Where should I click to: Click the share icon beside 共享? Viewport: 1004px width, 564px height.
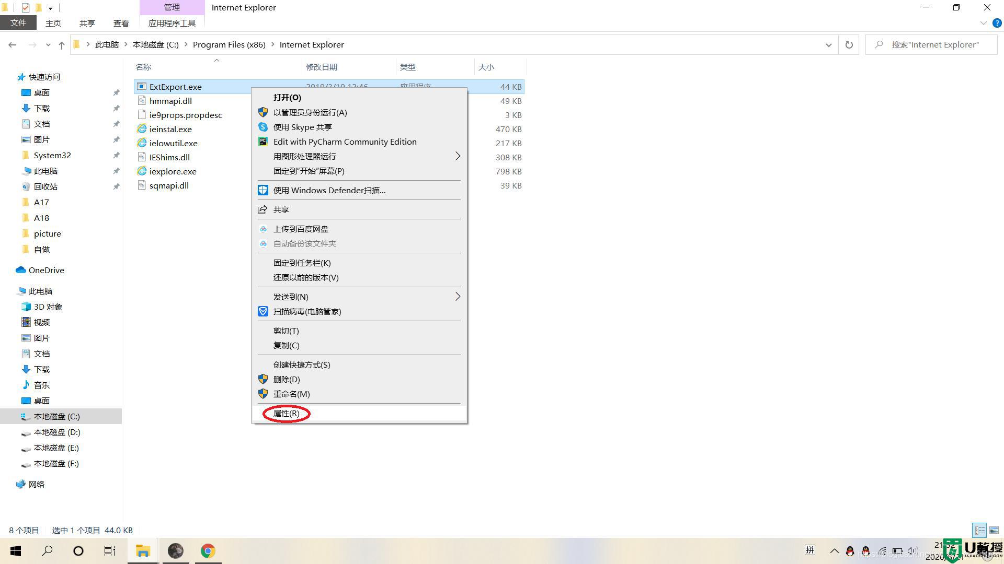pos(263,209)
